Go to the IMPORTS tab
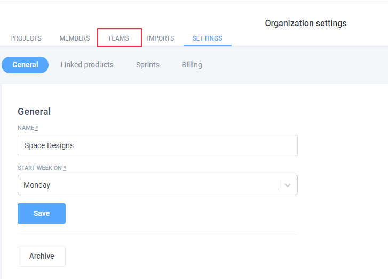Viewport: 388px width, 279px height. (161, 38)
